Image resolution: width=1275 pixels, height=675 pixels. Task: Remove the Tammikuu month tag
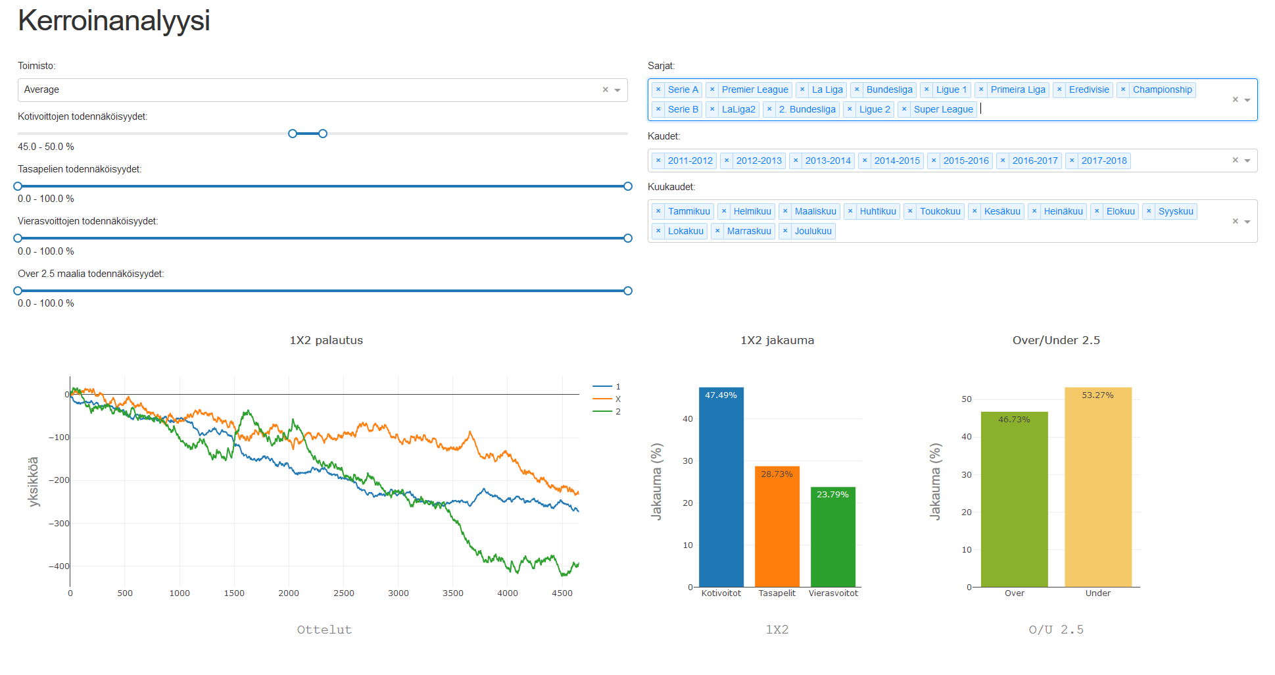click(x=658, y=211)
